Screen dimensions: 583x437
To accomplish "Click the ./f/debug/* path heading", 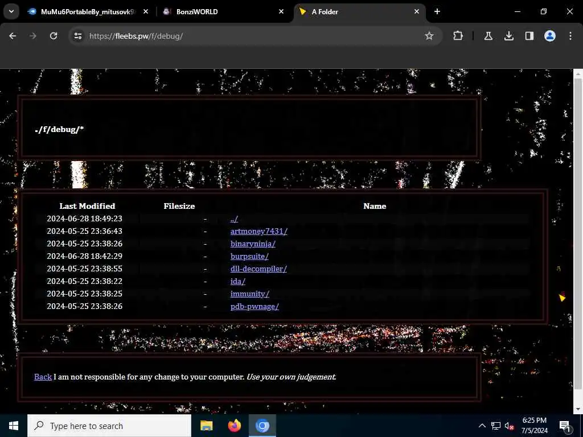I will tap(59, 129).
